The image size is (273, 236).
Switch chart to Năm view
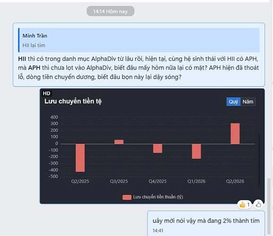coord(248,101)
